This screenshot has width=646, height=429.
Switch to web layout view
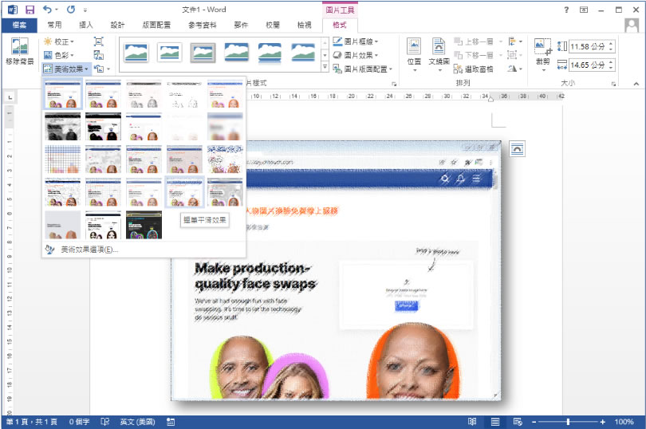tap(518, 422)
